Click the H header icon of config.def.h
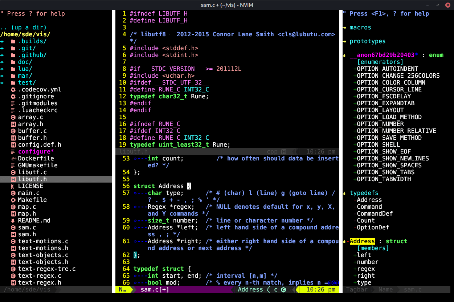454x302 pixels. click(x=13, y=145)
